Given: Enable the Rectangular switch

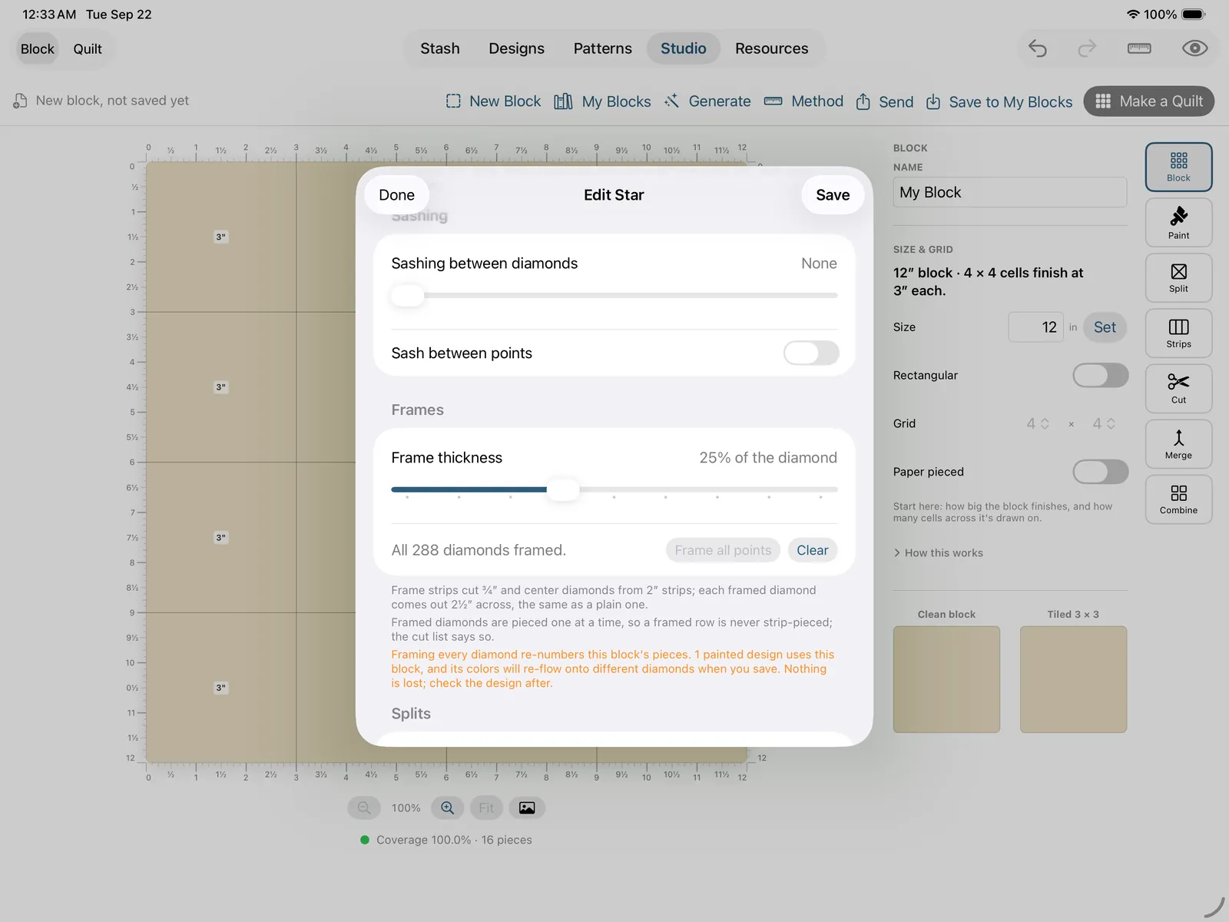Looking at the screenshot, I should click(1100, 375).
